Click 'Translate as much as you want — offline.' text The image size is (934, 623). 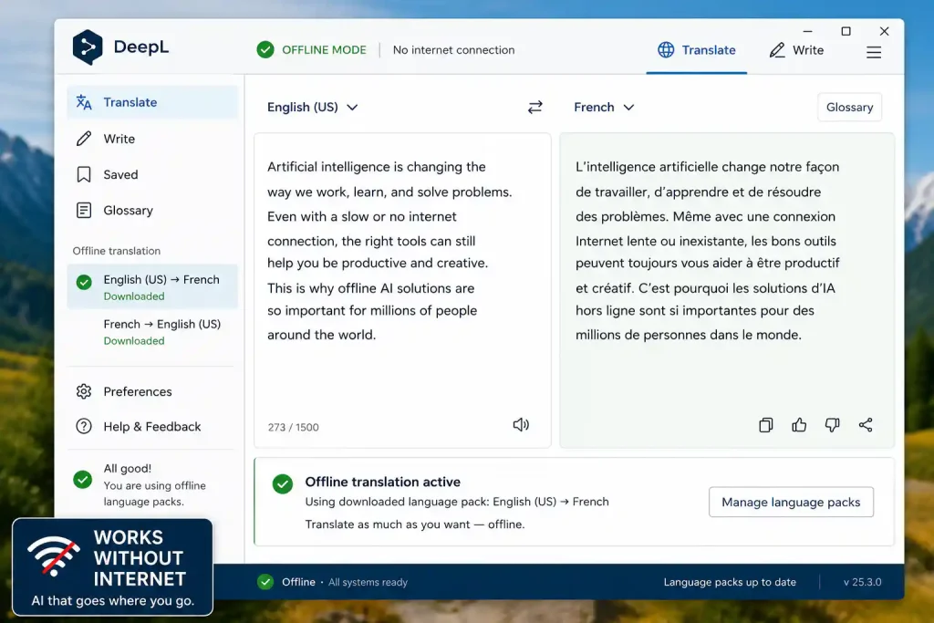tap(415, 524)
